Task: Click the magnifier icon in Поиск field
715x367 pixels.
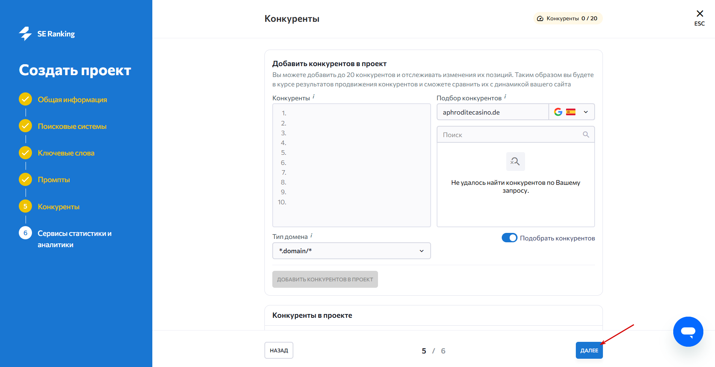Action: (x=586, y=134)
